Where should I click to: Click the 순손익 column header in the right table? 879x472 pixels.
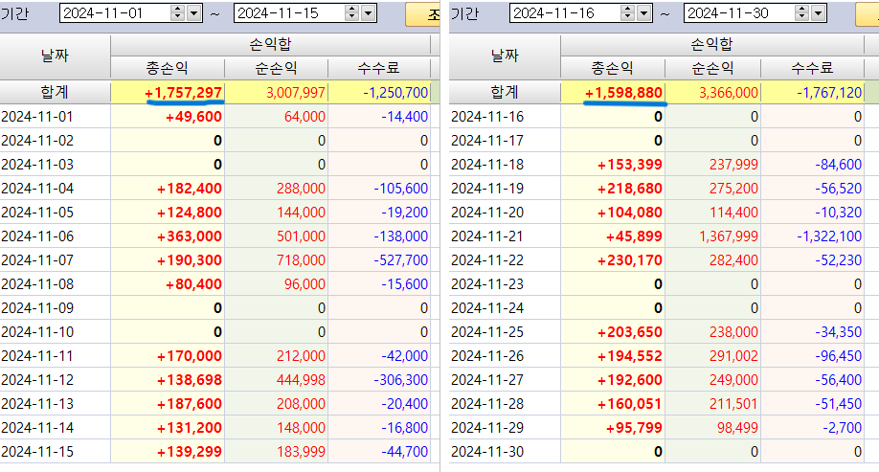point(712,68)
